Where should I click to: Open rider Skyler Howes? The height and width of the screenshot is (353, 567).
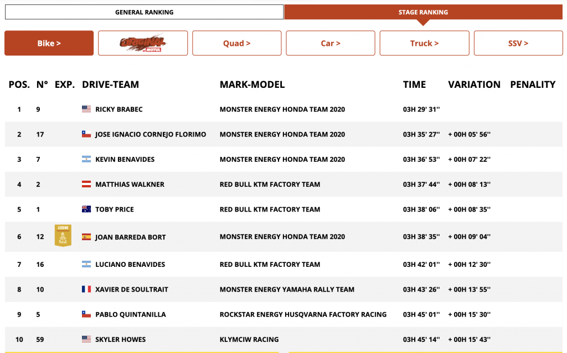click(x=120, y=340)
